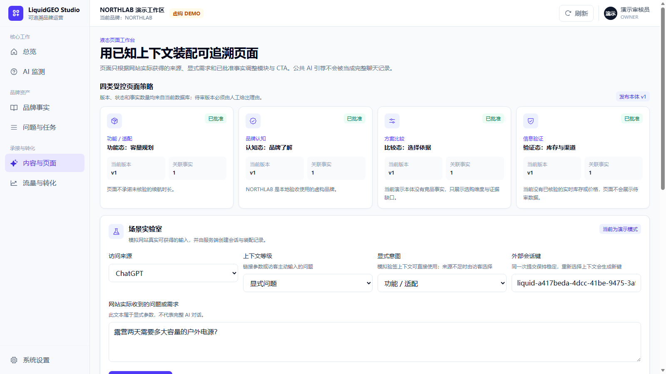The image size is (666, 374).
Task: Navigate to 问题与任务
Action: coord(45,128)
